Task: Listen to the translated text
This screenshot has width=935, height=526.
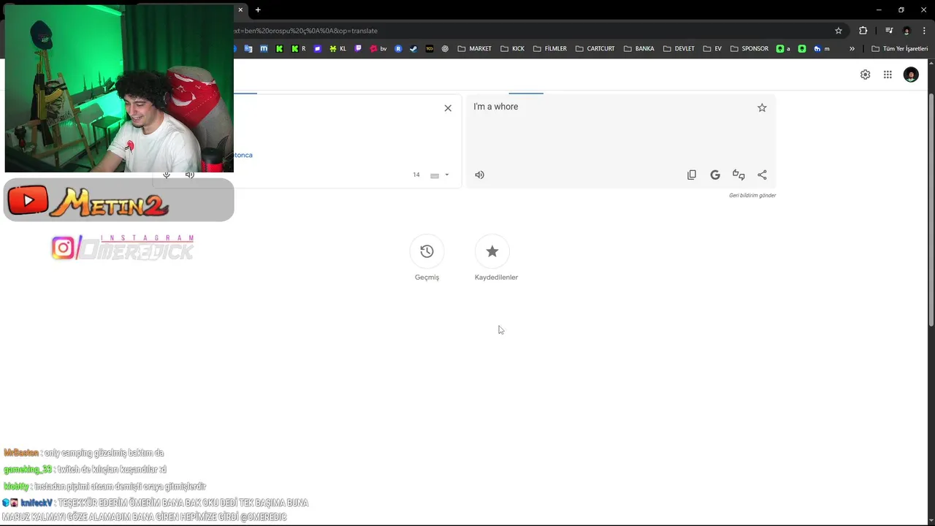Action: pos(479,175)
